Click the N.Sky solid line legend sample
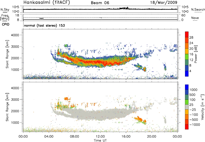The image size is (205, 142). tap(5, 12)
